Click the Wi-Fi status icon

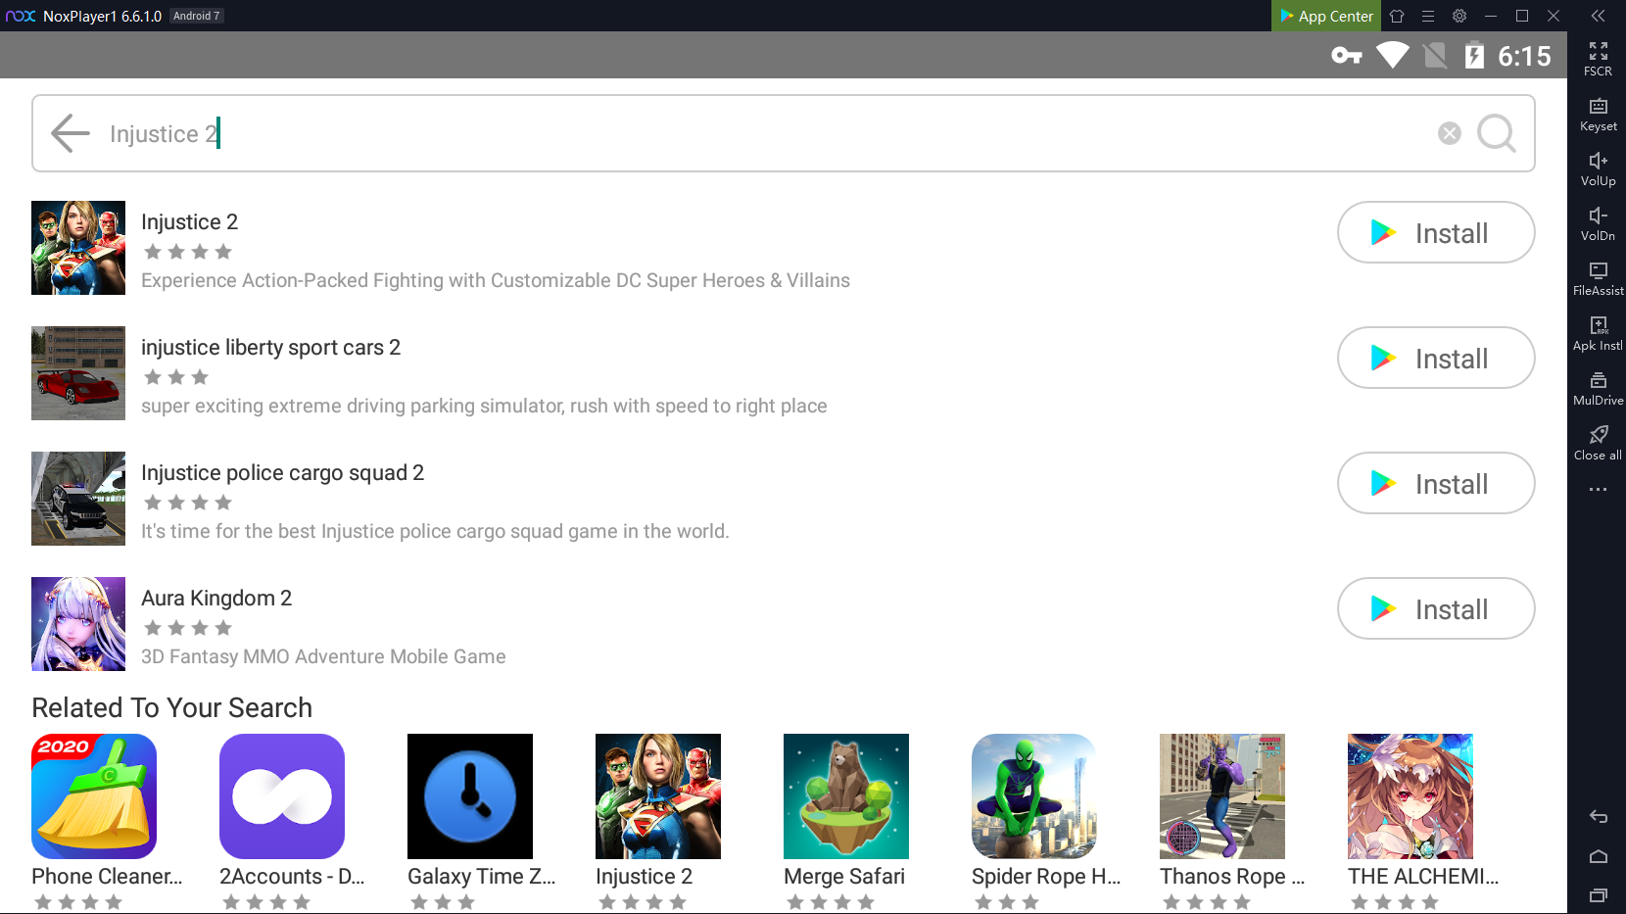pyautogui.click(x=1392, y=56)
